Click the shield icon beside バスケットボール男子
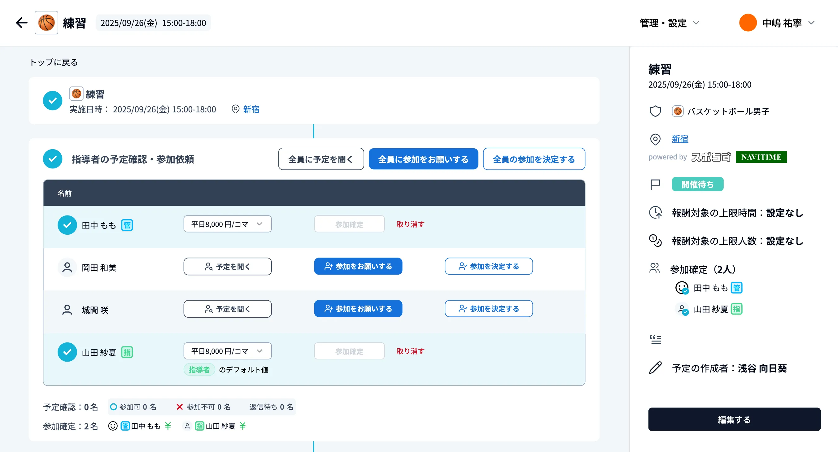 tap(655, 111)
